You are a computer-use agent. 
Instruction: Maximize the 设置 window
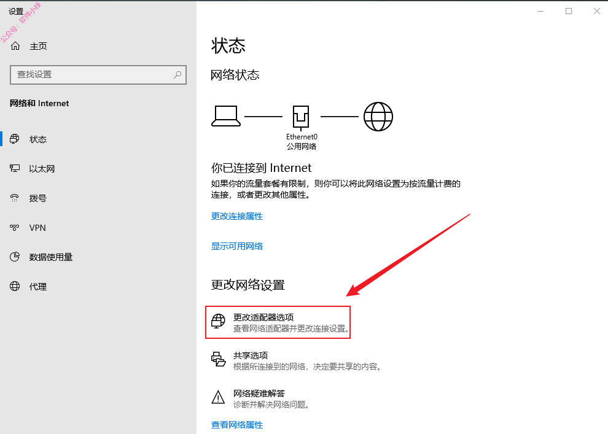pos(569,11)
